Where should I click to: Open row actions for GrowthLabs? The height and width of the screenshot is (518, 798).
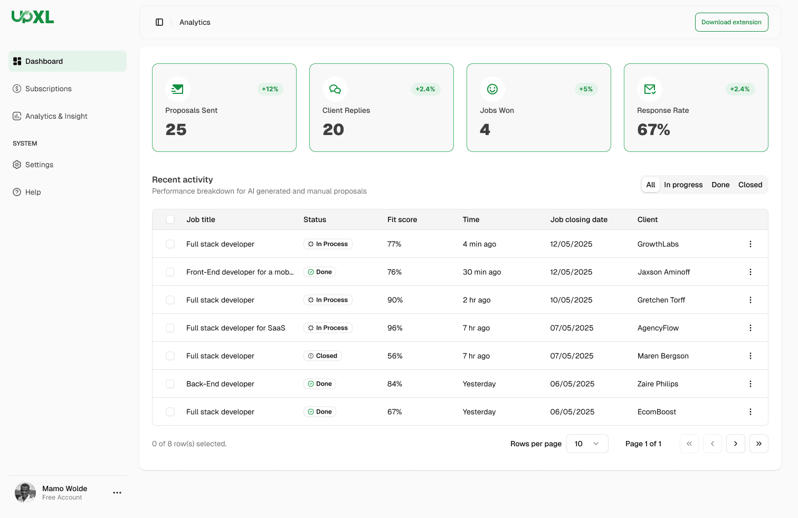[x=750, y=244]
